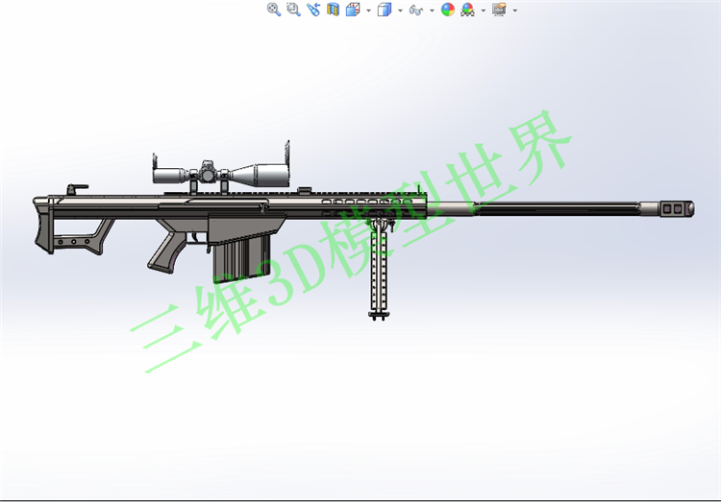Restore the Previous View
This screenshot has width=721, height=502.
point(313,10)
